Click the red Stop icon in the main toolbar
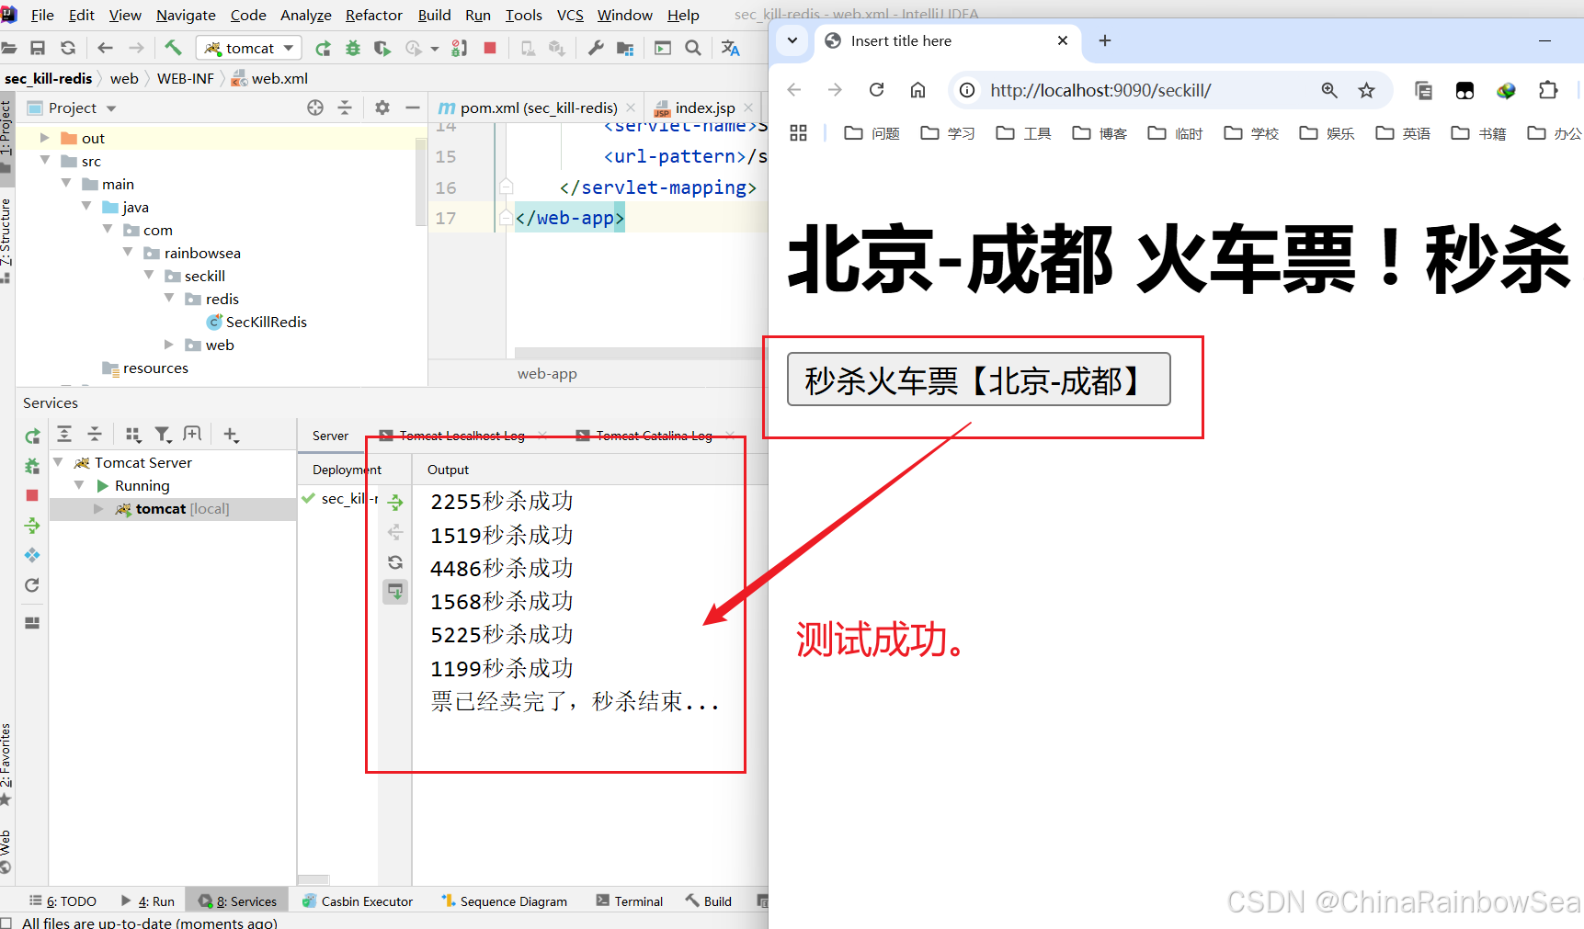The image size is (1584, 929). click(x=490, y=48)
